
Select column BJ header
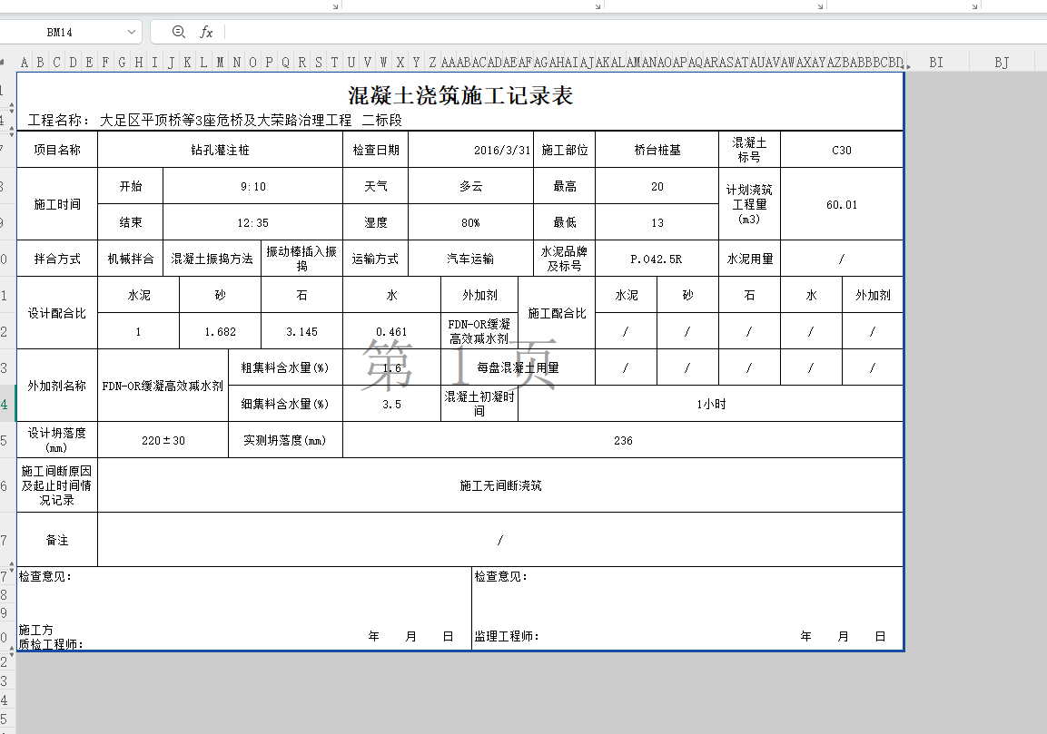point(1002,63)
